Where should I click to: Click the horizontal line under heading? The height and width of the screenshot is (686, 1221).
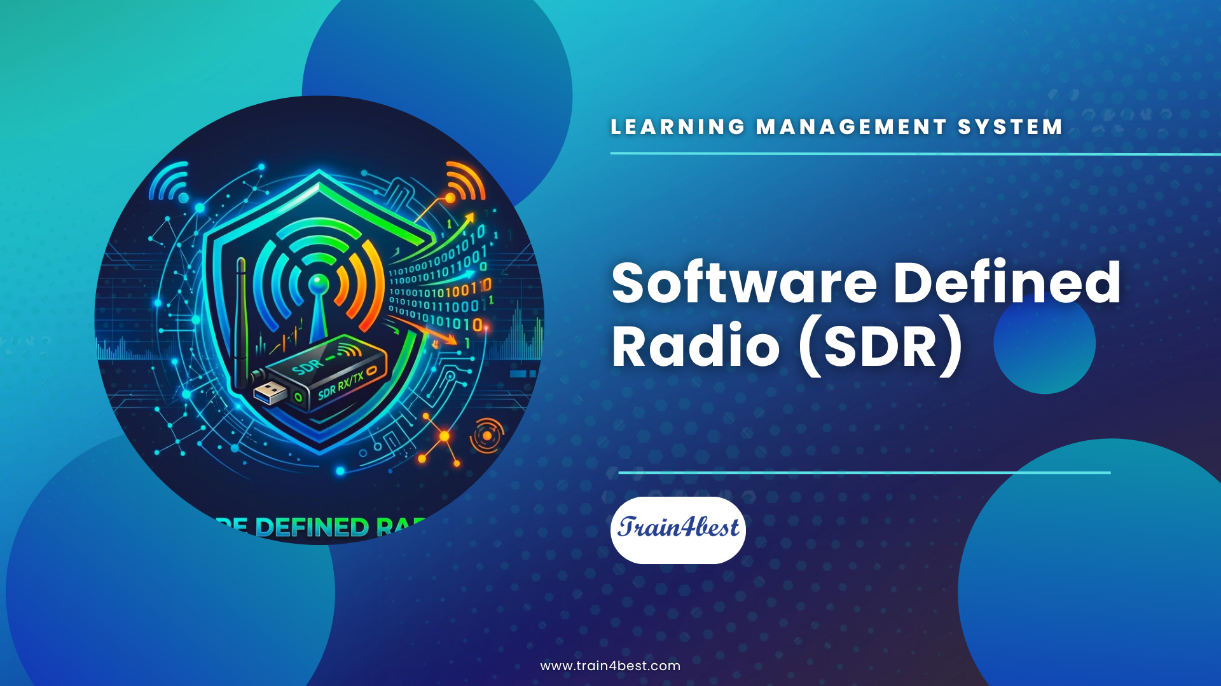click(x=916, y=154)
